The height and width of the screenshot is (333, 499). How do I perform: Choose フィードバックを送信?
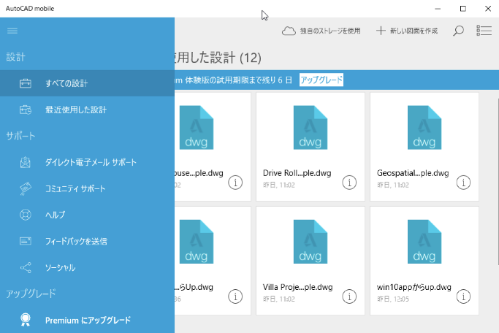pos(87,241)
